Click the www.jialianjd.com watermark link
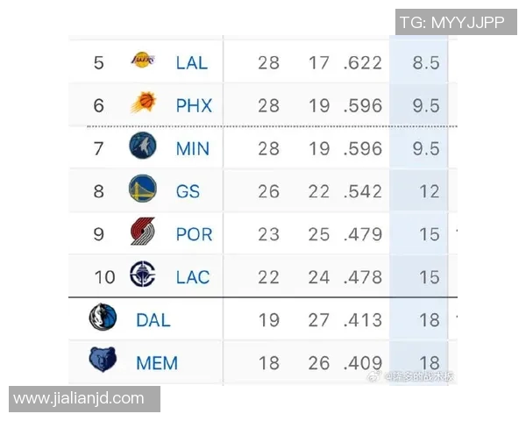The height and width of the screenshot is (421, 526). point(79,399)
